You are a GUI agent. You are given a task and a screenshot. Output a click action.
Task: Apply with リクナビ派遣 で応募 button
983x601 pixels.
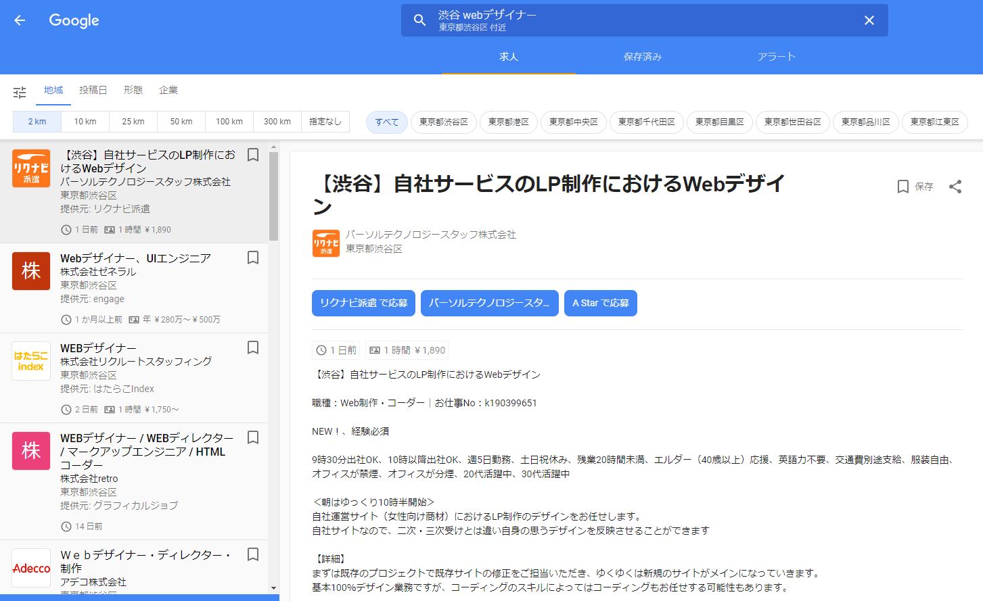(363, 303)
